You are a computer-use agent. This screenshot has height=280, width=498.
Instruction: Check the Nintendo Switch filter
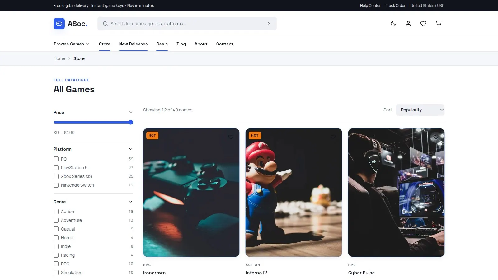pyautogui.click(x=56, y=185)
